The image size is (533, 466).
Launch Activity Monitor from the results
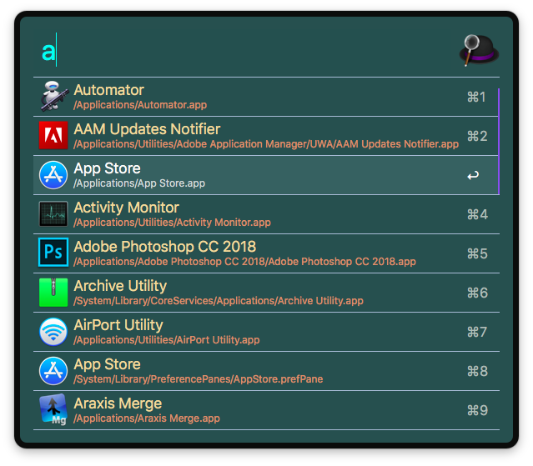point(126,208)
